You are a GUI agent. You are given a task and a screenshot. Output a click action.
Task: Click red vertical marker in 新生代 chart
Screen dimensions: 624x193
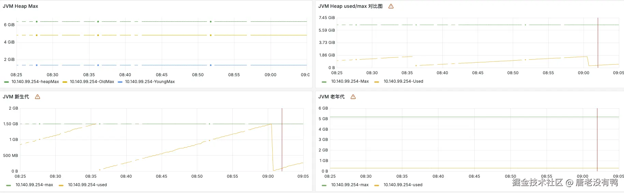[282, 140]
